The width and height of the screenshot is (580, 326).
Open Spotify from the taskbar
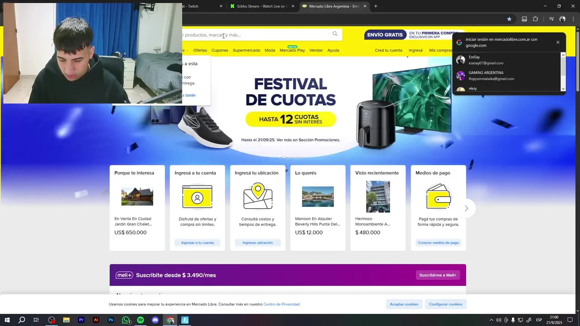(140, 320)
